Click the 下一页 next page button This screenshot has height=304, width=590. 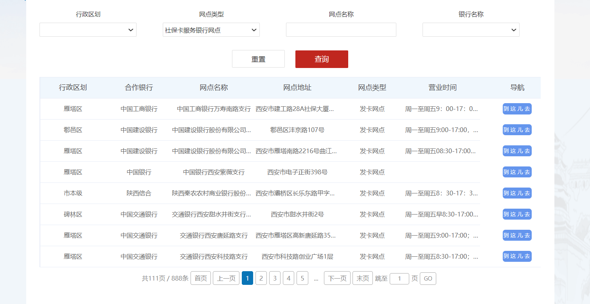tap(337, 278)
